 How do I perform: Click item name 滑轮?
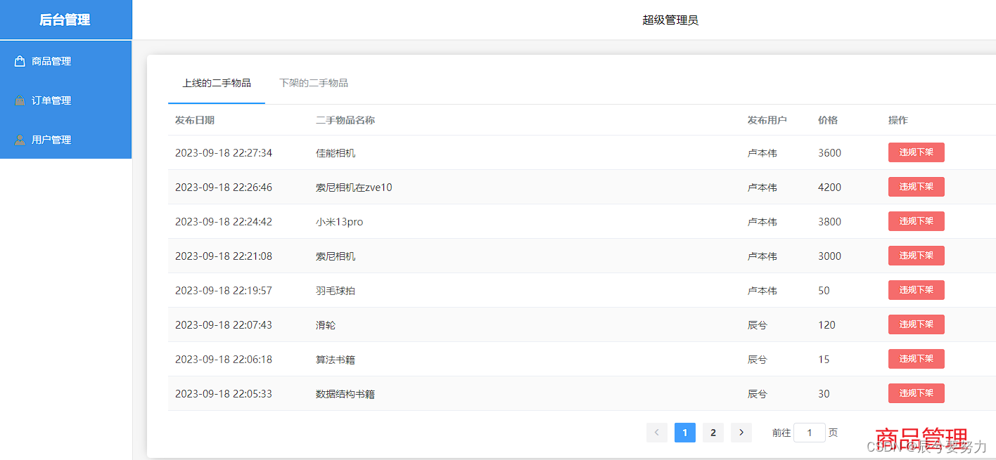pyautogui.click(x=326, y=324)
